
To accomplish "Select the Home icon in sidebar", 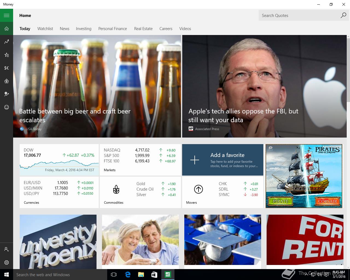I will tap(7, 28).
